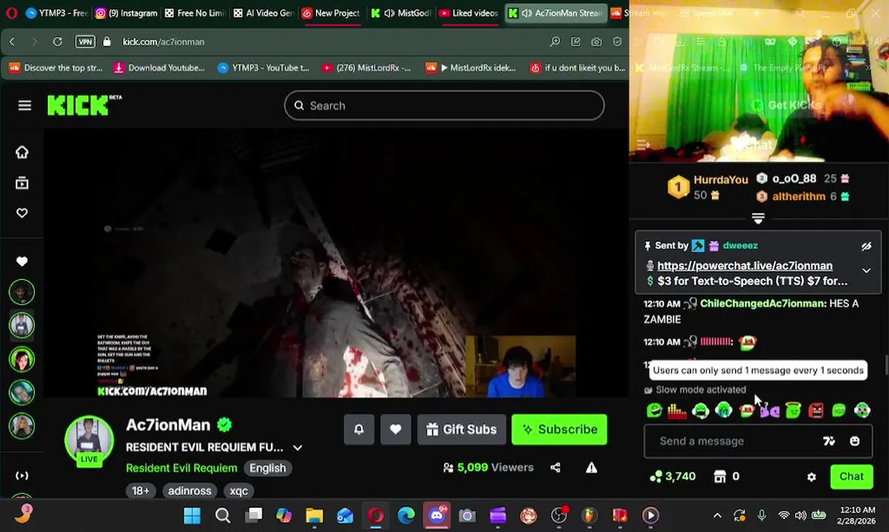The image size is (889, 532).
Task: Open chat settings gear icon
Action: 811,477
